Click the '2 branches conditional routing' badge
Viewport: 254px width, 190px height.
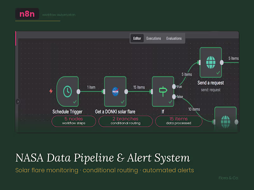coord(125,121)
